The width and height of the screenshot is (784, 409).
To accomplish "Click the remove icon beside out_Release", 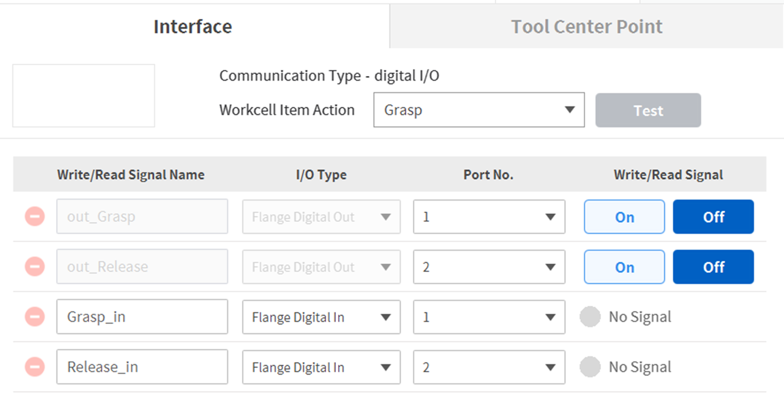I will point(35,267).
